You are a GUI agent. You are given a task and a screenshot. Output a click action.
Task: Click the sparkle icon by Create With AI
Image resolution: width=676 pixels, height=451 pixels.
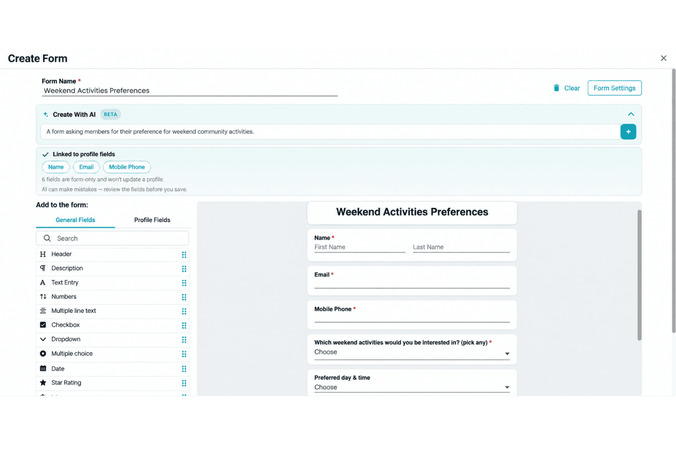point(46,114)
